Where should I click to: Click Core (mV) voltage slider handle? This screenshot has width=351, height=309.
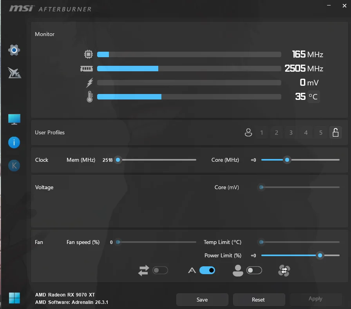coord(261,187)
